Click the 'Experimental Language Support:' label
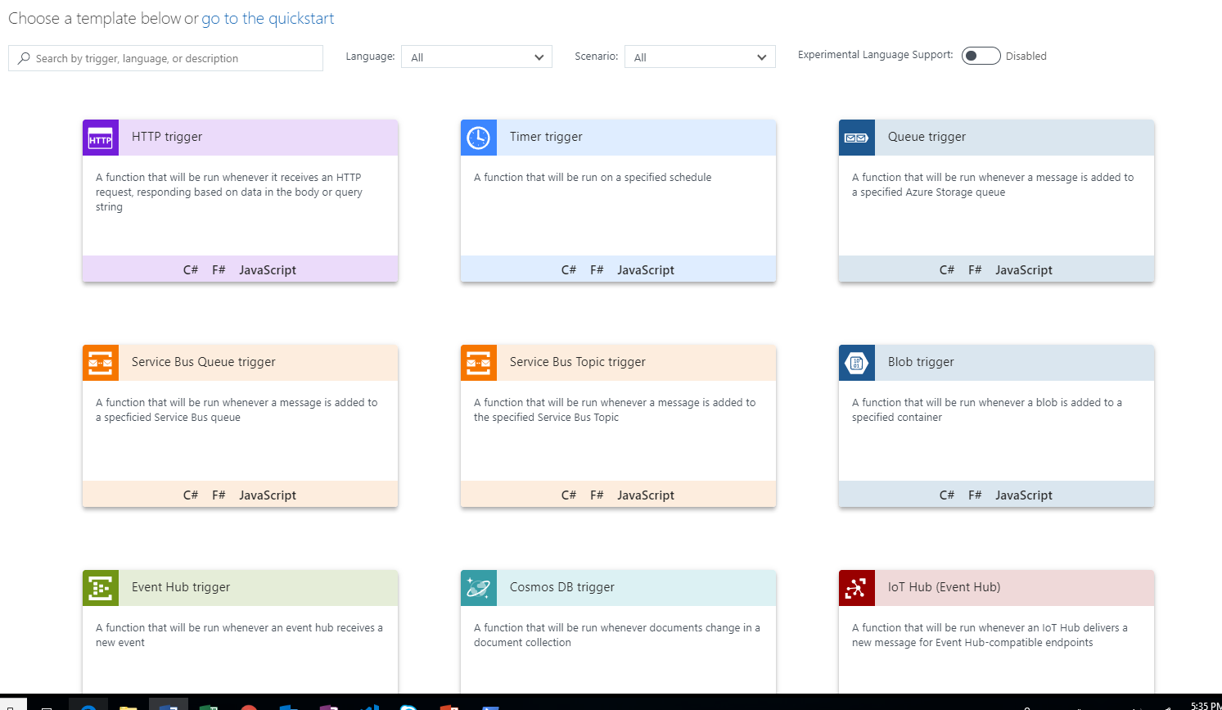This screenshot has height=710, width=1222. (x=876, y=55)
